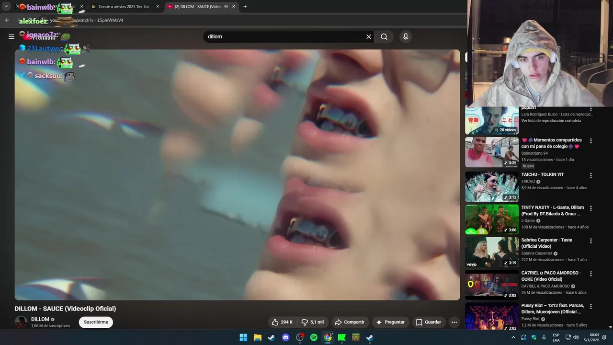Open 'TAICHU - TOLKIN YIT' recommended video title

(543, 174)
